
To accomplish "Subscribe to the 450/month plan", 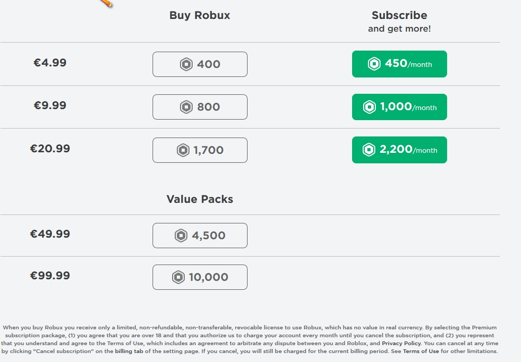I will tap(399, 64).
